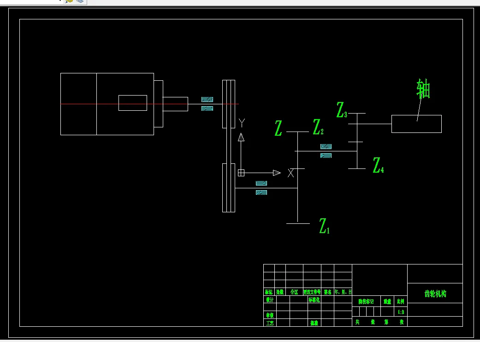Select the green Z2 gear label

click(318, 127)
